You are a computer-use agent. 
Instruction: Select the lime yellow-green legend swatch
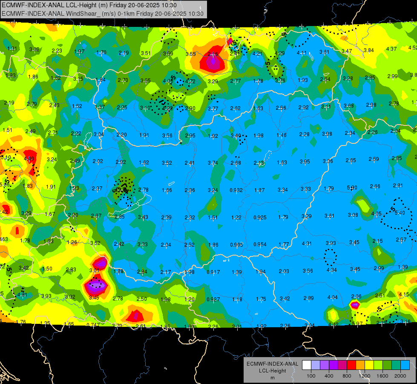tap(378, 365)
